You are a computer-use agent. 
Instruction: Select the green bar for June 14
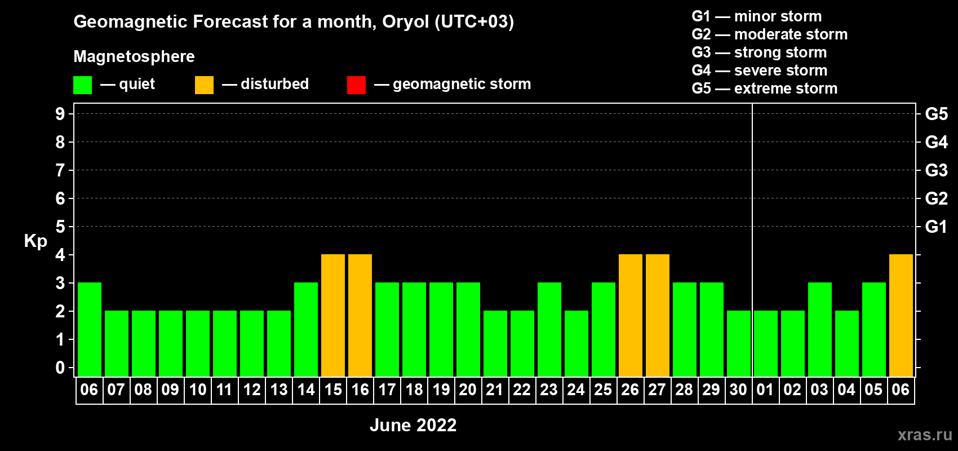(306, 329)
